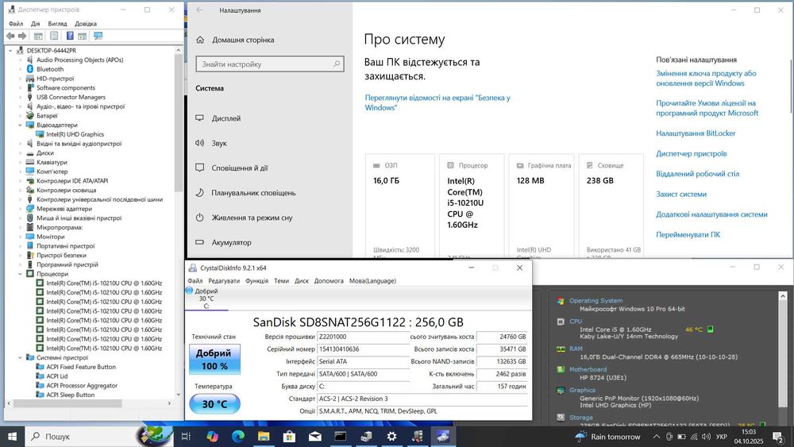794x447 pixels.
Task: Expand the Клавіатури node
Action: point(21,163)
